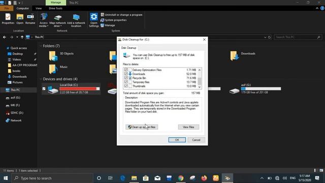The width and height of the screenshot is (325, 183).
Task: Refresh the This PC view
Action: pos(270,37)
